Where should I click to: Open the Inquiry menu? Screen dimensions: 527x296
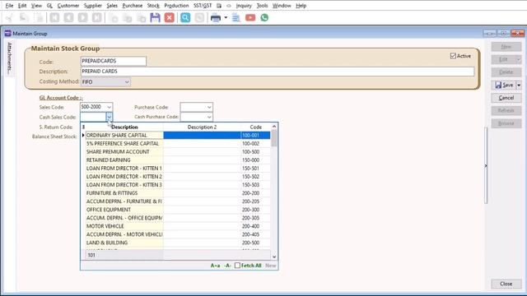click(x=244, y=6)
